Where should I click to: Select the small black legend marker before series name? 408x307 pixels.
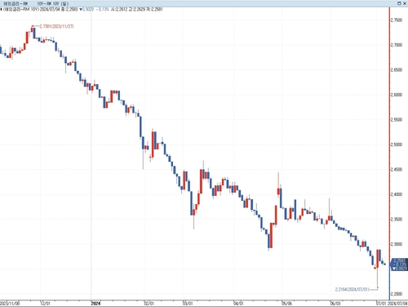coord(1,9)
